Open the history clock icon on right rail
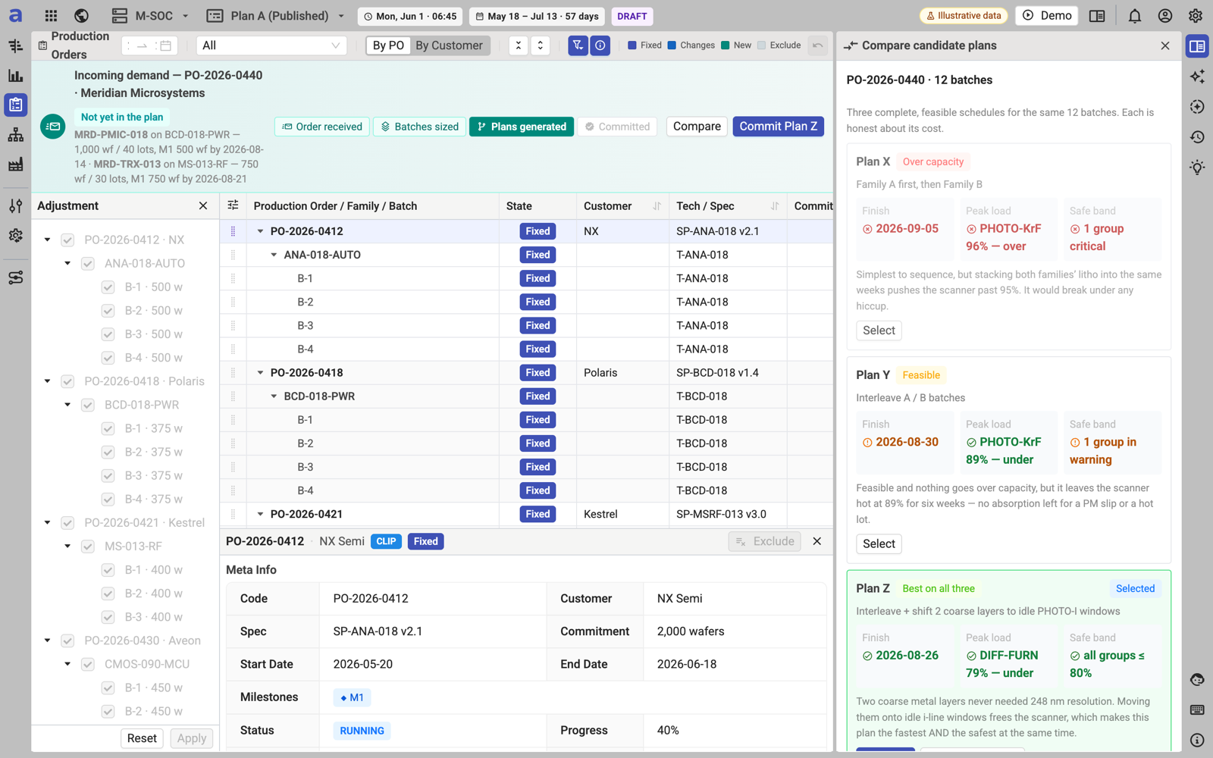Screen dimensions: 1213x758 tap(1197, 137)
